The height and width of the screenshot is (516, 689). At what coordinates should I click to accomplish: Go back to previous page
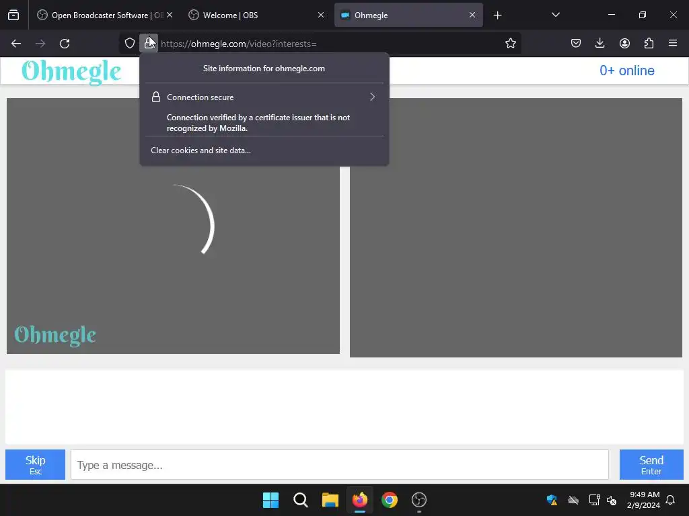coord(16,44)
